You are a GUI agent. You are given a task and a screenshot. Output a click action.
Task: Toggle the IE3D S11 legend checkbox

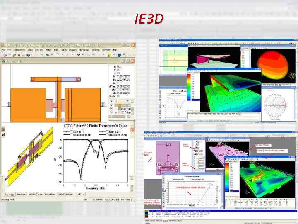(x=72, y=132)
